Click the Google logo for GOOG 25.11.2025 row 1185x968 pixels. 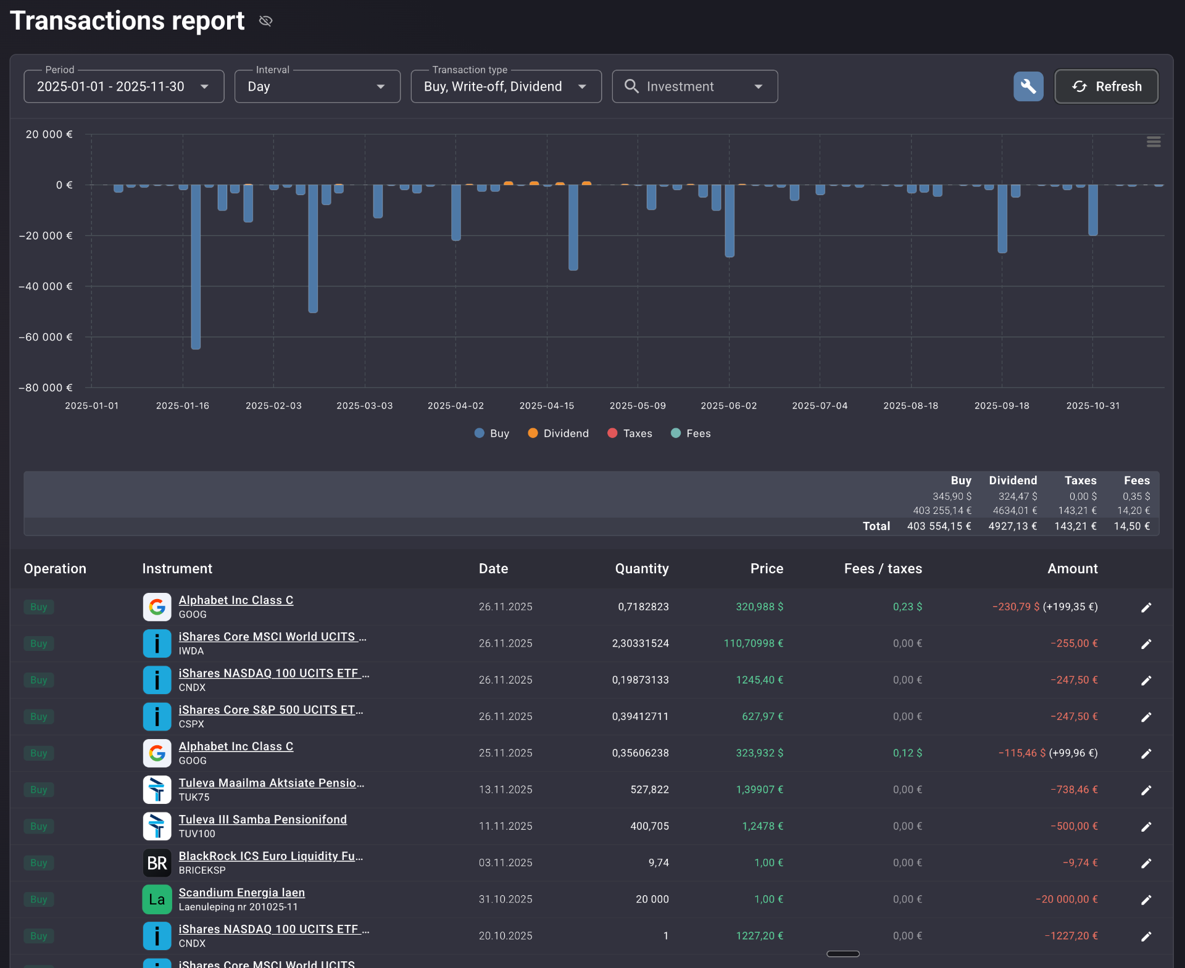(x=157, y=753)
